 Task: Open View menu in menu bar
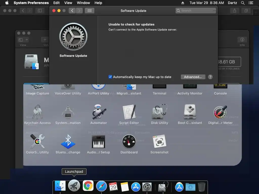pyautogui.click(x=68, y=3)
